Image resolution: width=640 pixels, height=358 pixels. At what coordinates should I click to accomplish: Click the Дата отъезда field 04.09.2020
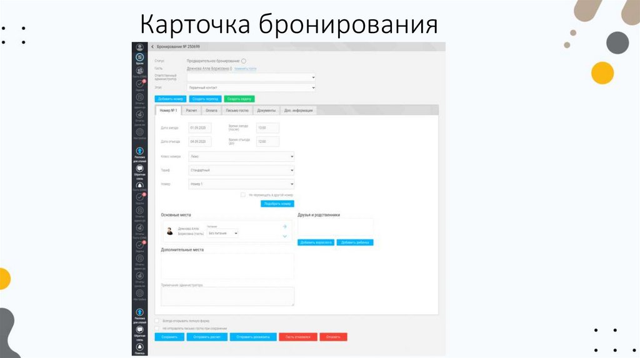pos(200,142)
